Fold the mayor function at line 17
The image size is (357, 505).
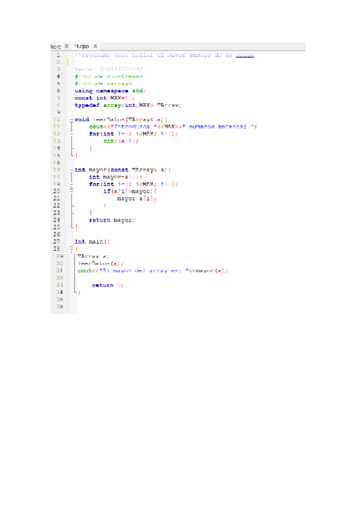click(71, 170)
